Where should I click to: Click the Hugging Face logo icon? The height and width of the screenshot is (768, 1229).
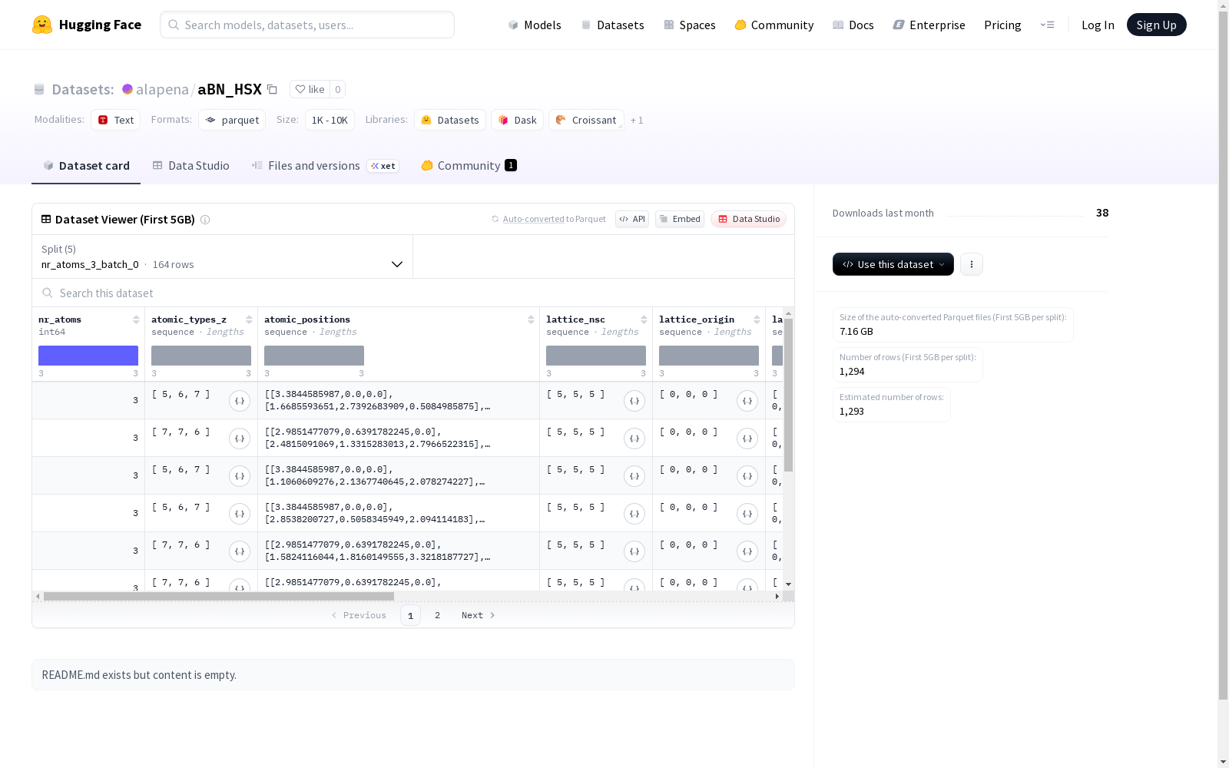(x=42, y=25)
